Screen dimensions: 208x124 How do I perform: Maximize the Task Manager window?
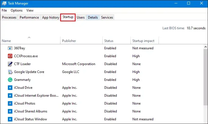(189, 3)
